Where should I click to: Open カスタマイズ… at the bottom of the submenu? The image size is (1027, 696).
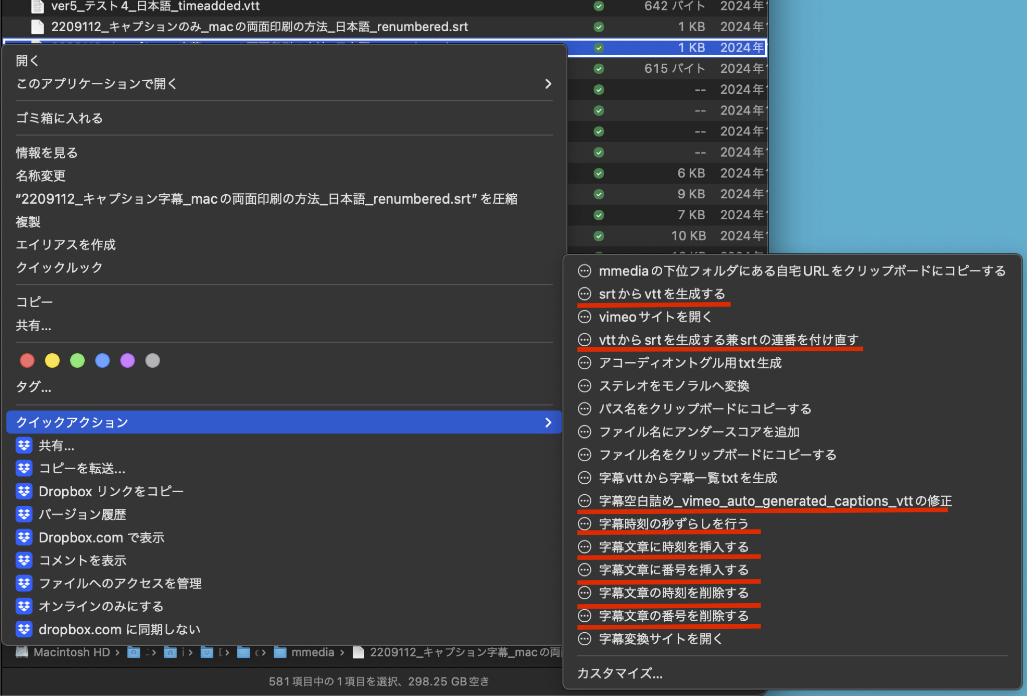click(x=620, y=673)
